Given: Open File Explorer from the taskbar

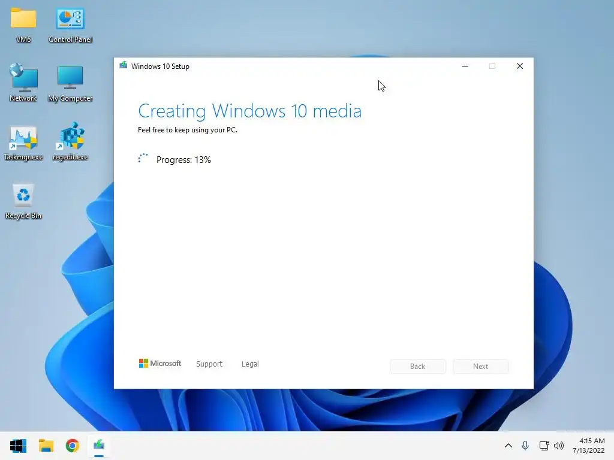Looking at the screenshot, I should [x=46, y=446].
